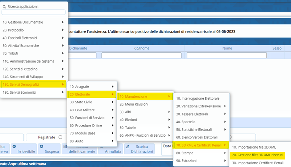Viewport: 291px width, 167px height.
Task: Select Gestione files 3D XML ricevuti
Action: (257, 155)
